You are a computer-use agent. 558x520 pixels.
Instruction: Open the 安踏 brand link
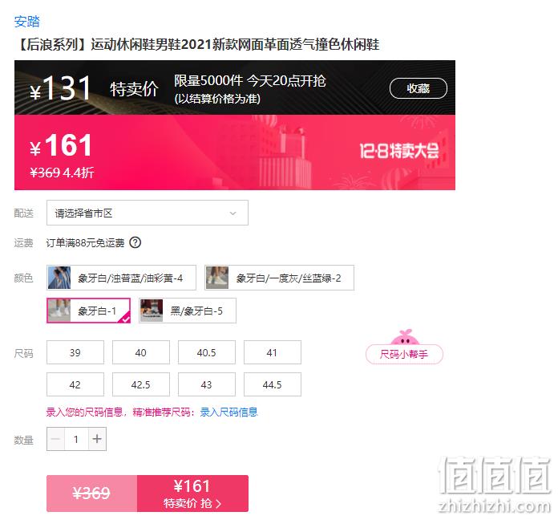pyautogui.click(x=27, y=22)
